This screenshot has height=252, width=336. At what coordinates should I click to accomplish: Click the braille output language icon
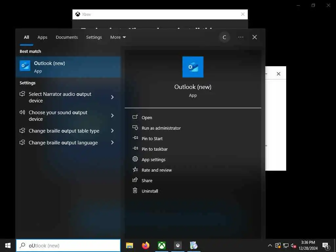click(x=22, y=142)
